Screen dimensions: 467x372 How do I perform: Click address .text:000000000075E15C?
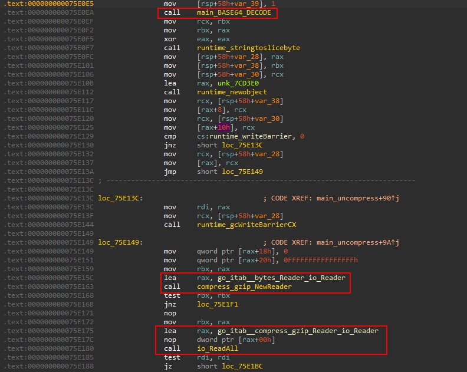click(48, 278)
